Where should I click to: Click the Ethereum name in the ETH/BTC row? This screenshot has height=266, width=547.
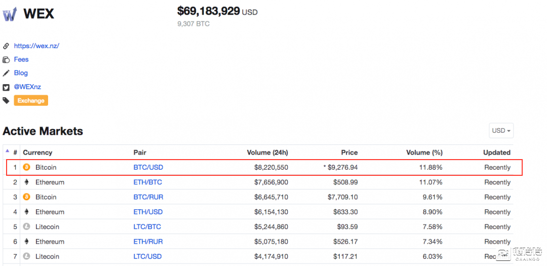(x=50, y=182)
